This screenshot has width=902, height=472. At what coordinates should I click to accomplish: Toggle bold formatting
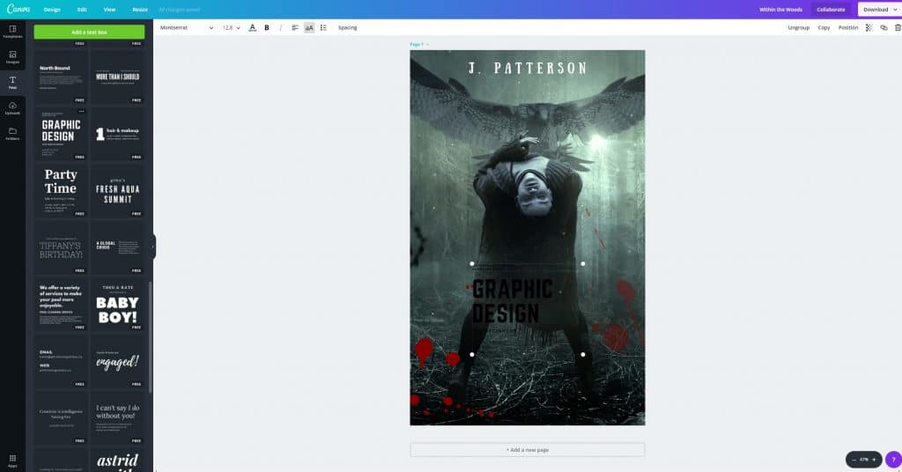267,27
